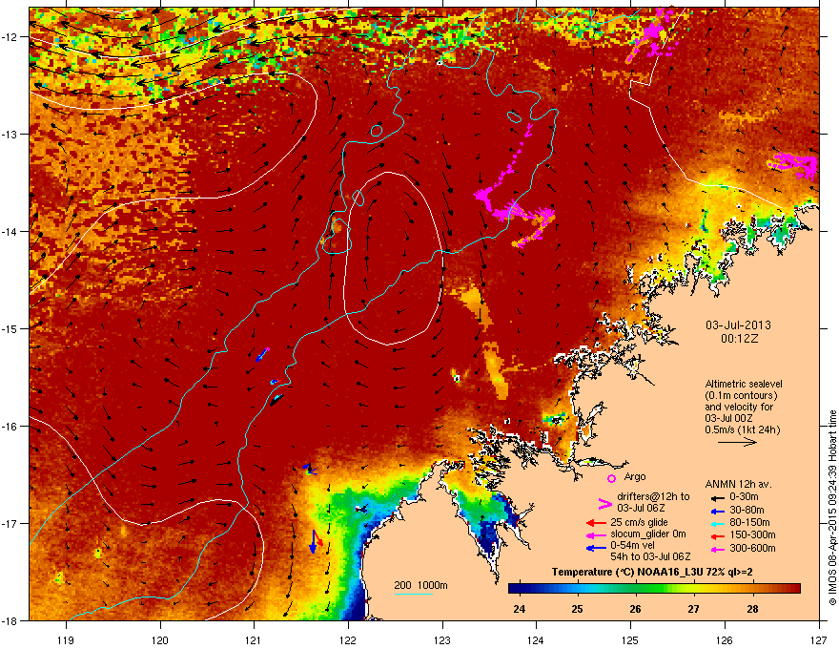Image resolution: width=839 pixels, height=649 pixels.
Task: Click the '80-150m' depth label
Action: pos(749,523)
